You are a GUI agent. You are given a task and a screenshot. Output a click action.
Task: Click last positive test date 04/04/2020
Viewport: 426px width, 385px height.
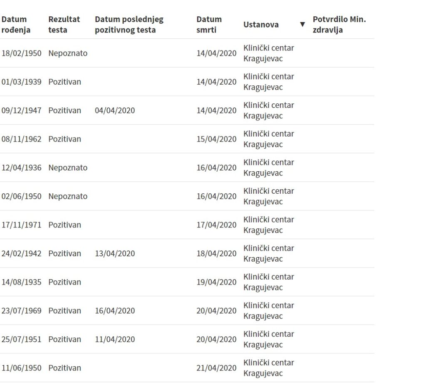click(115, 110)
